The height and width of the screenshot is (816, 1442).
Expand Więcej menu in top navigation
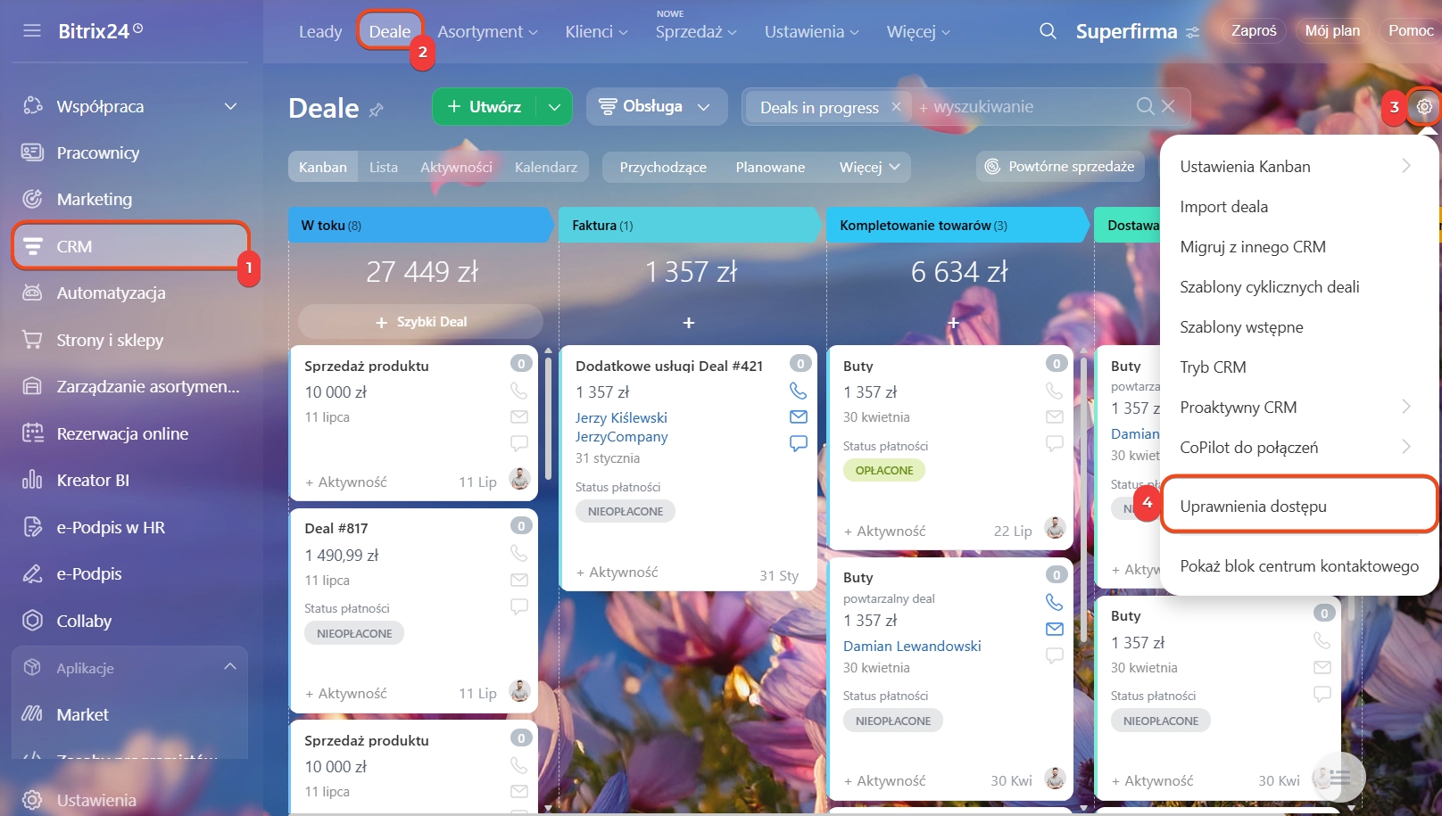(x=918, y=32)
